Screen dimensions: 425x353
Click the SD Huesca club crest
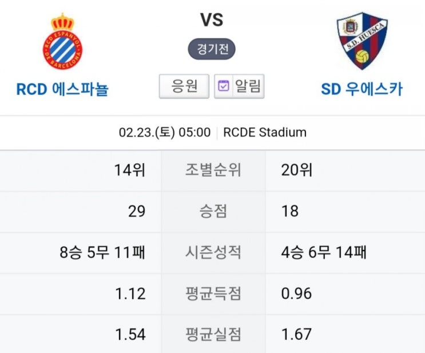[362, 41]
